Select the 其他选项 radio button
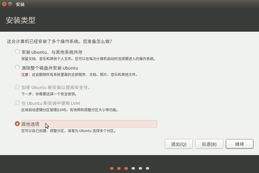Viewport: 259px width, 173px height. click(x=17, y=124)
